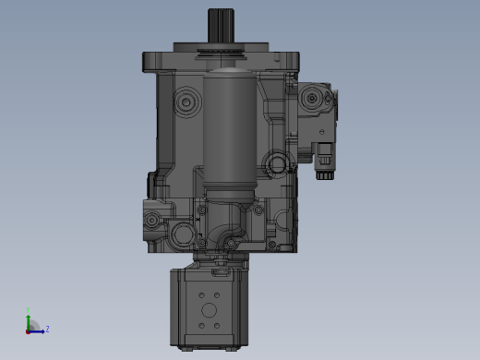This screenshot has height=360, width=480.
Task: Click the bolt head right of the cylinder base
Action: click(x=258, y=210)
